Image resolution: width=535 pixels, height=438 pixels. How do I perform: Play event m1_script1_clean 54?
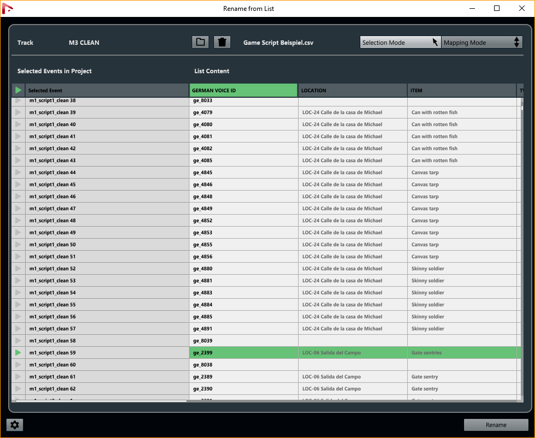19,293
